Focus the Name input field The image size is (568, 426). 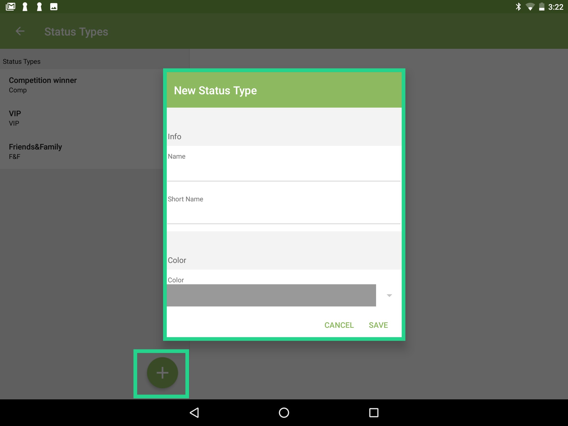pos(284,171)
